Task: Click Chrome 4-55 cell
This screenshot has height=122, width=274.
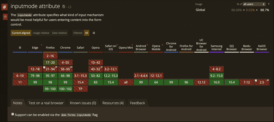Action: coord(65,63)
